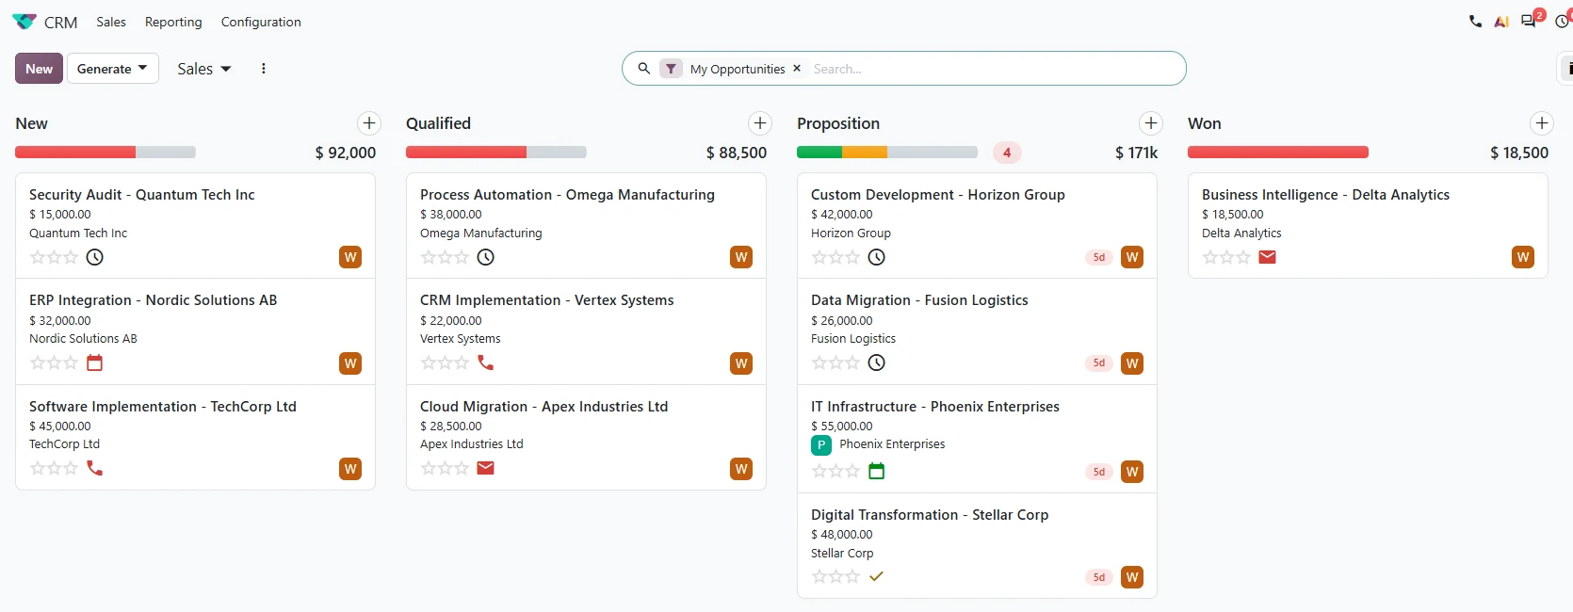Click red segment of New column progress bar

click(75, 152)
